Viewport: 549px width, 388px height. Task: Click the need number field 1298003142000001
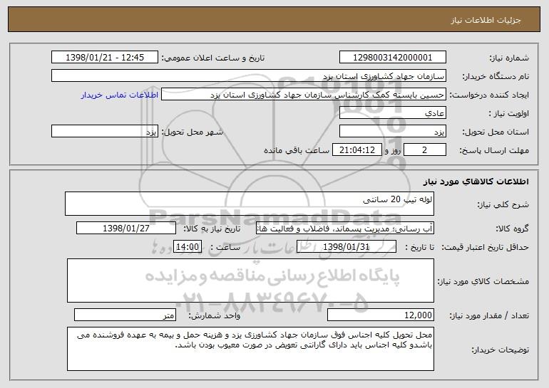click(x=392, y=58)
